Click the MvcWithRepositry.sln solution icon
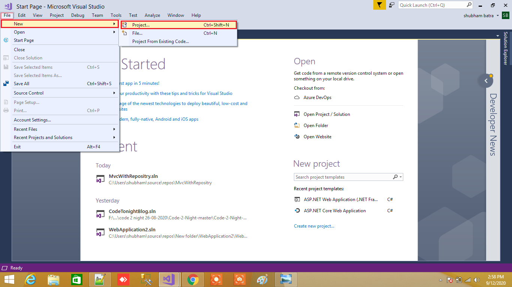Viewport: 512px width, 287px height. coord(100,179)
